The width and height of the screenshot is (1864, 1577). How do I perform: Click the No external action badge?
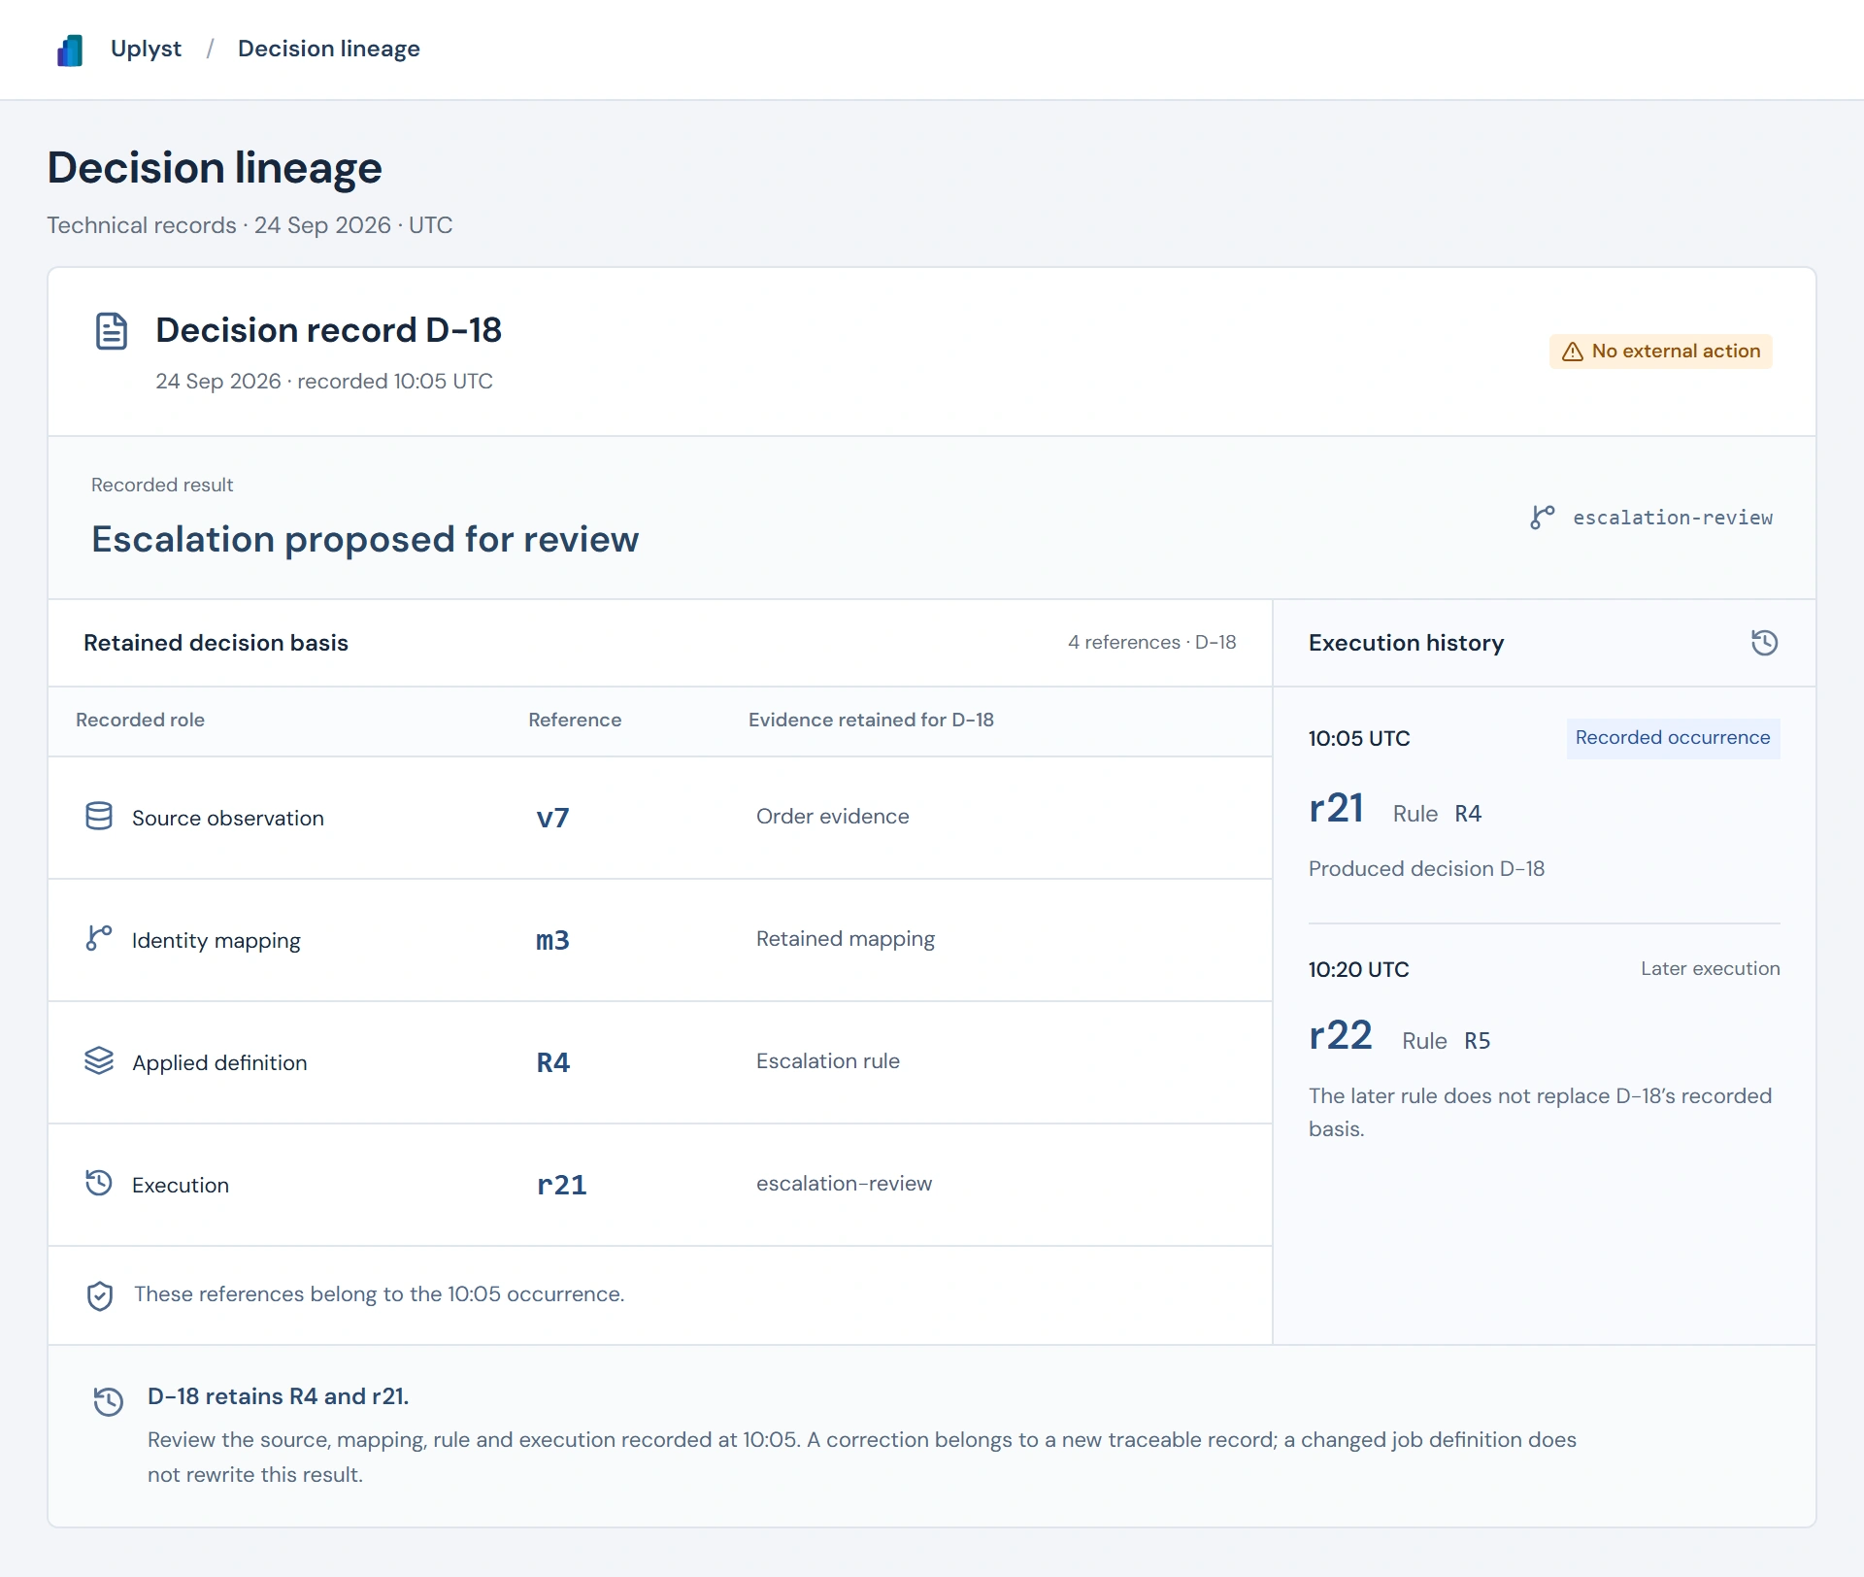(x=1660, y=352)
